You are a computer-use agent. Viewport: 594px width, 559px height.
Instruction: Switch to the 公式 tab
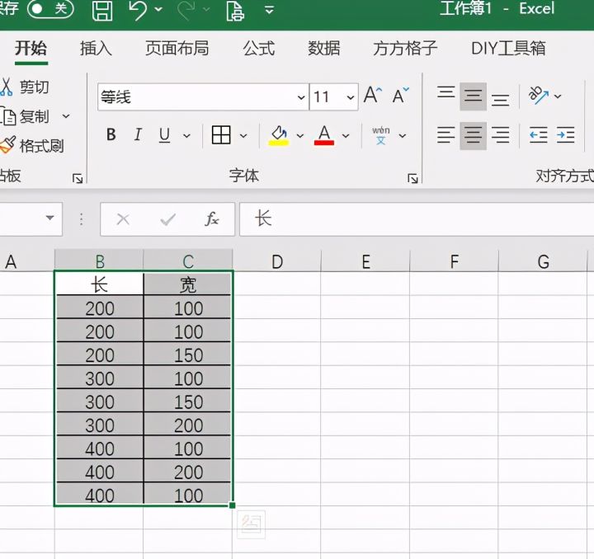259,49
